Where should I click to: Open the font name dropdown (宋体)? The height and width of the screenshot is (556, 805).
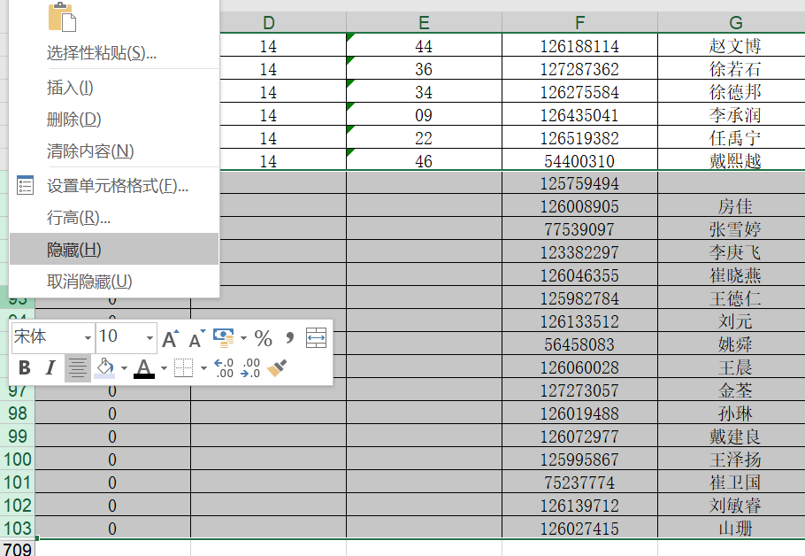[x=88, y=338]
